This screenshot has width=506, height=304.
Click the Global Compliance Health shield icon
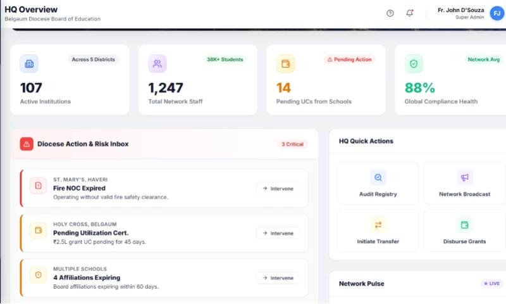tap(414, 63)
